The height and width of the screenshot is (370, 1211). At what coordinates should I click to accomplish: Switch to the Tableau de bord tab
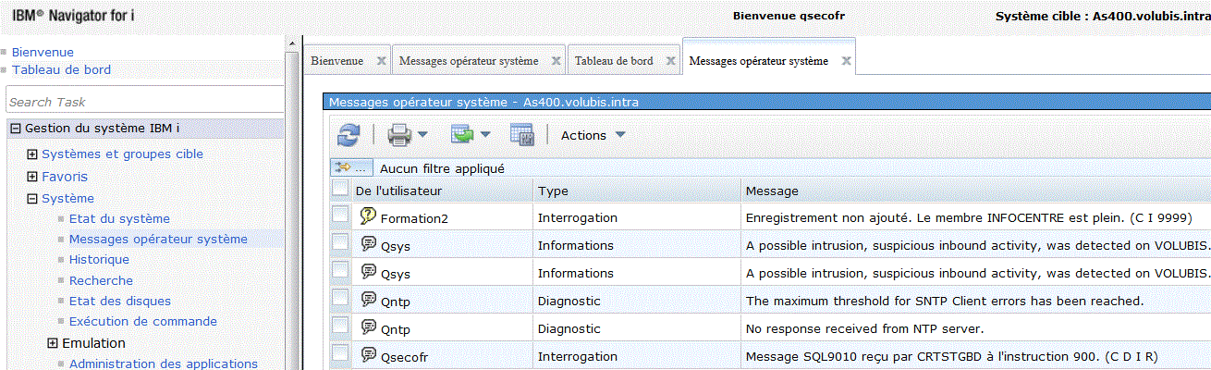(614, 61)
